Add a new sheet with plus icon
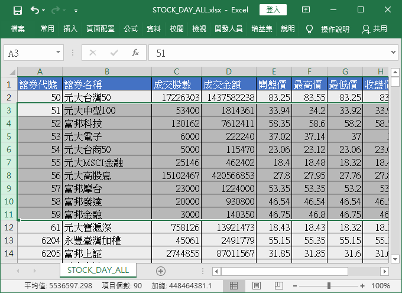The image size is (402, 293). (x=161, y=271)
